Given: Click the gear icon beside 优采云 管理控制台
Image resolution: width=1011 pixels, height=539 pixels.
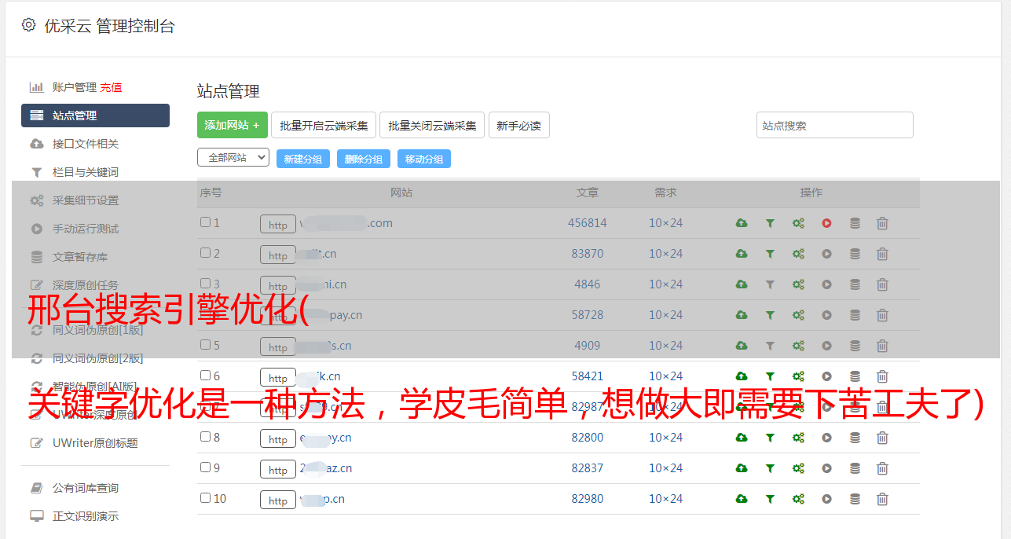Looking at the screenshot, I should tap(29, 25).
